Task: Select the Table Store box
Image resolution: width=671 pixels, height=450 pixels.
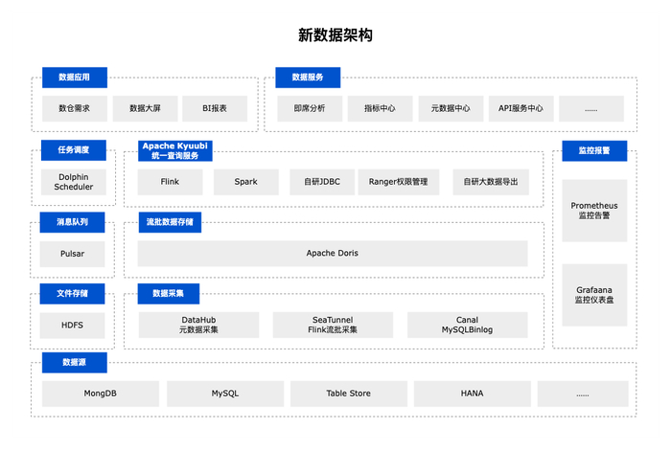Action: (x=349, y=394)
